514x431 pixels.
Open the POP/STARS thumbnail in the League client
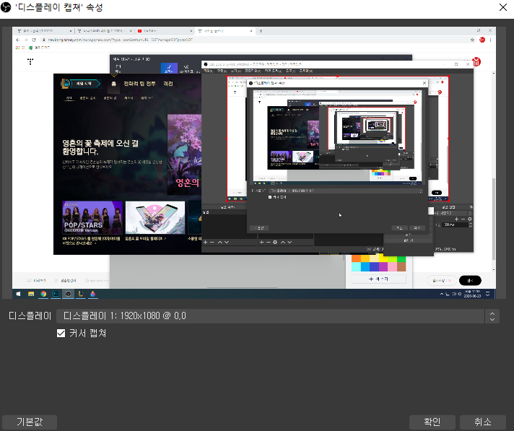point(92,217)
